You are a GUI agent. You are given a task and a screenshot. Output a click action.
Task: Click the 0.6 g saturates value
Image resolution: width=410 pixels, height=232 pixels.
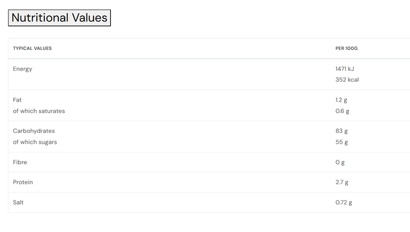pyautogui.click(x=342, y=111)
